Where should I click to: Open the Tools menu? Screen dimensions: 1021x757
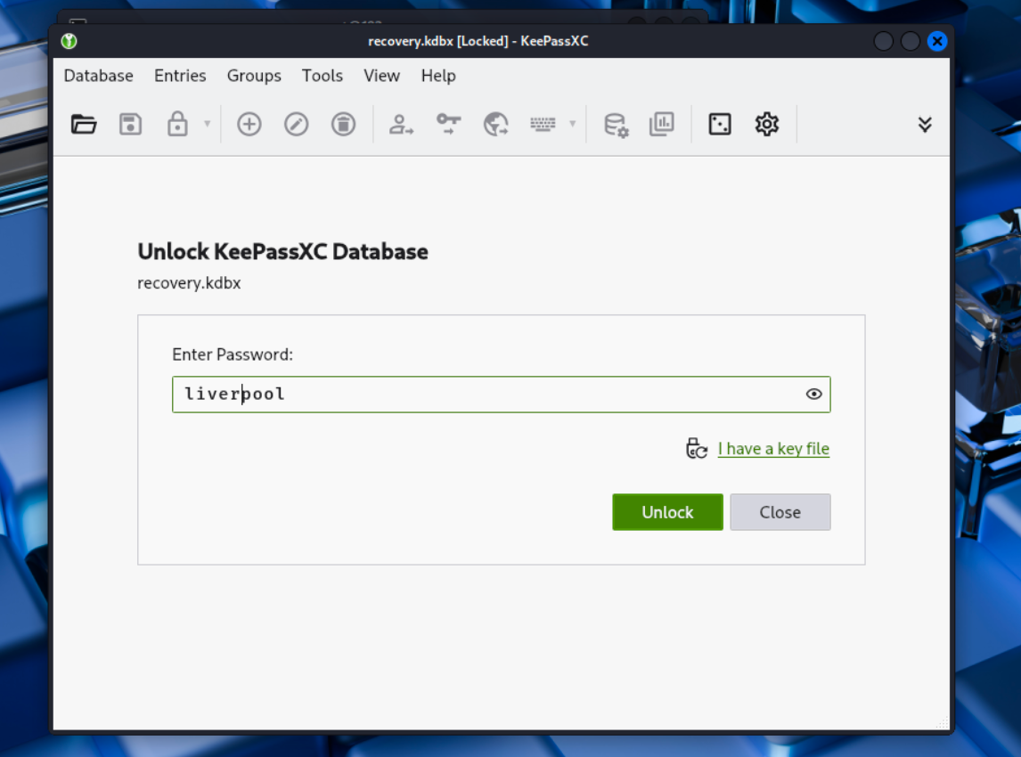(x=322, y=76)
